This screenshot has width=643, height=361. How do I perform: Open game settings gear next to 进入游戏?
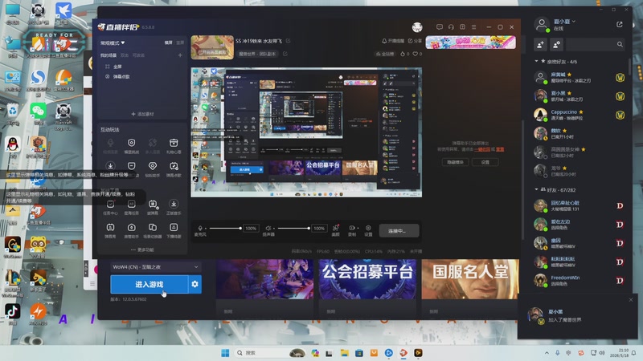pos(195,284)
